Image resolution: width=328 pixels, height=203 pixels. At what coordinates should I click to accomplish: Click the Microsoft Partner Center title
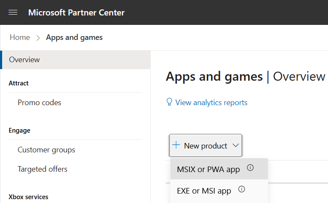(x=76, y=12)
